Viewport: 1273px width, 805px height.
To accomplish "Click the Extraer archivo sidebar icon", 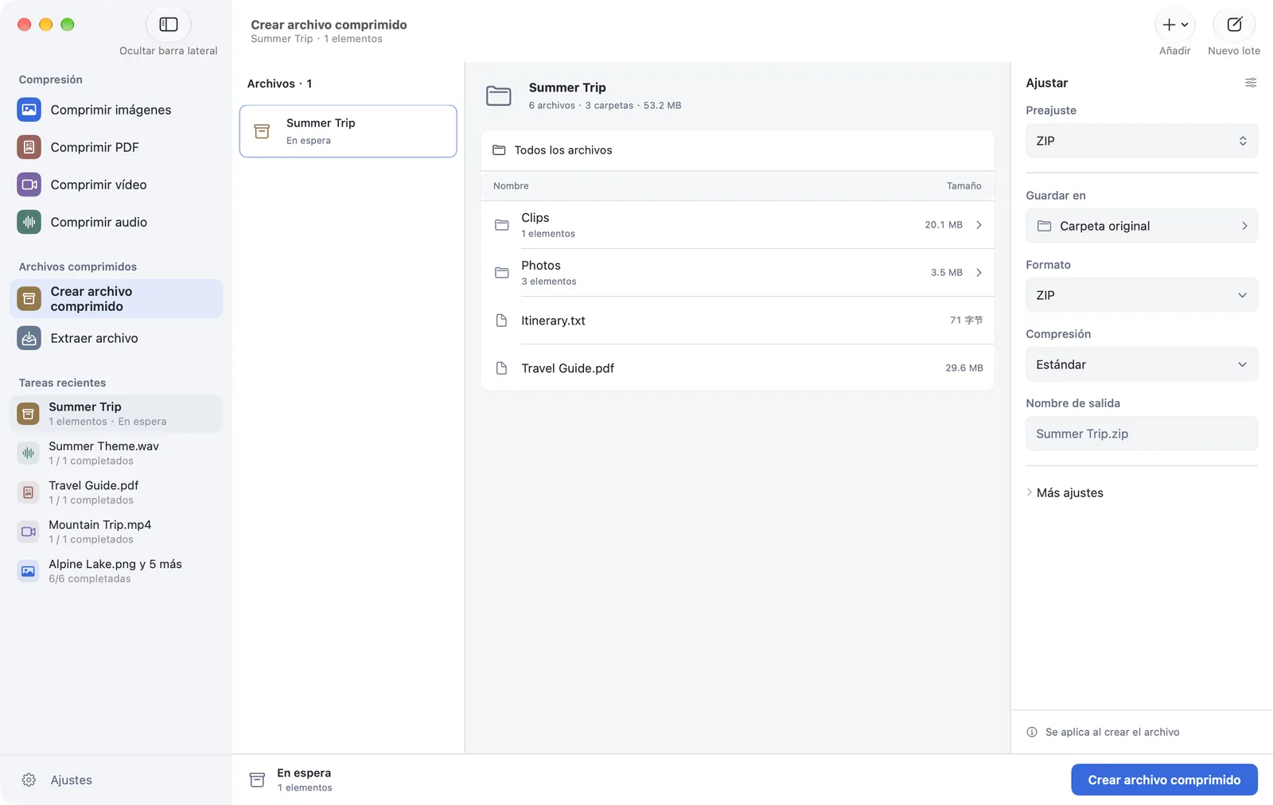I will (29, 338).
